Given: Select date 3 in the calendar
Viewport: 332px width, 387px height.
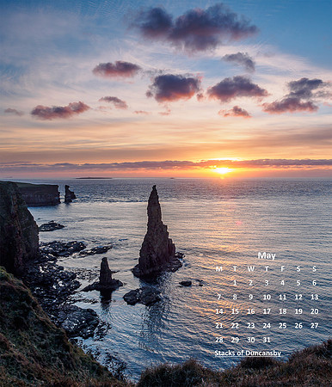Looking at the screenshot, I should [267, 283].
